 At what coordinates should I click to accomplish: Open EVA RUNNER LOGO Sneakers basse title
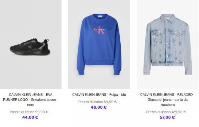click(31, 100)
